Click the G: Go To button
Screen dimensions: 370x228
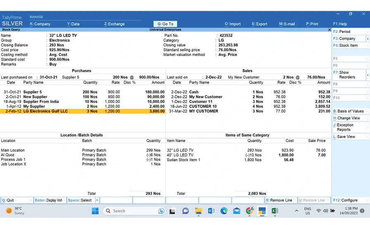pos(166,24)
